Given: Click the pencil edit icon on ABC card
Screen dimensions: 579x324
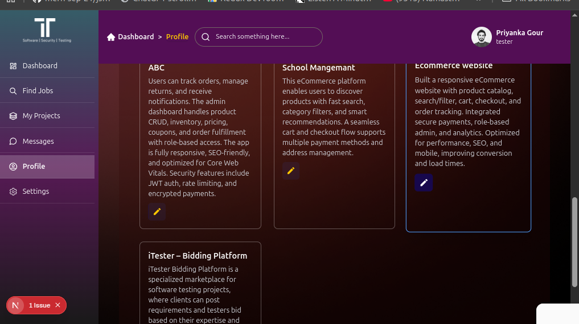Looking at the screenshot, I should coord(157,211).
